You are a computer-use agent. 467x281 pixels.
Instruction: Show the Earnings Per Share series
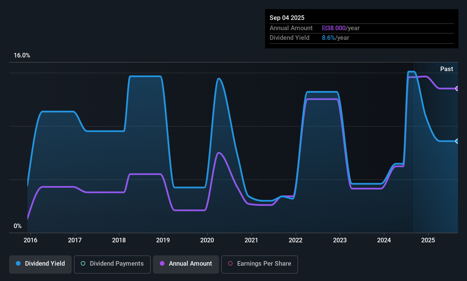(259, 264)
